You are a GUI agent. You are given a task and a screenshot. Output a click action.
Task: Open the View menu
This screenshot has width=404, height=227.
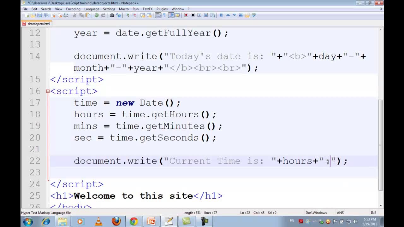point(59,9)
